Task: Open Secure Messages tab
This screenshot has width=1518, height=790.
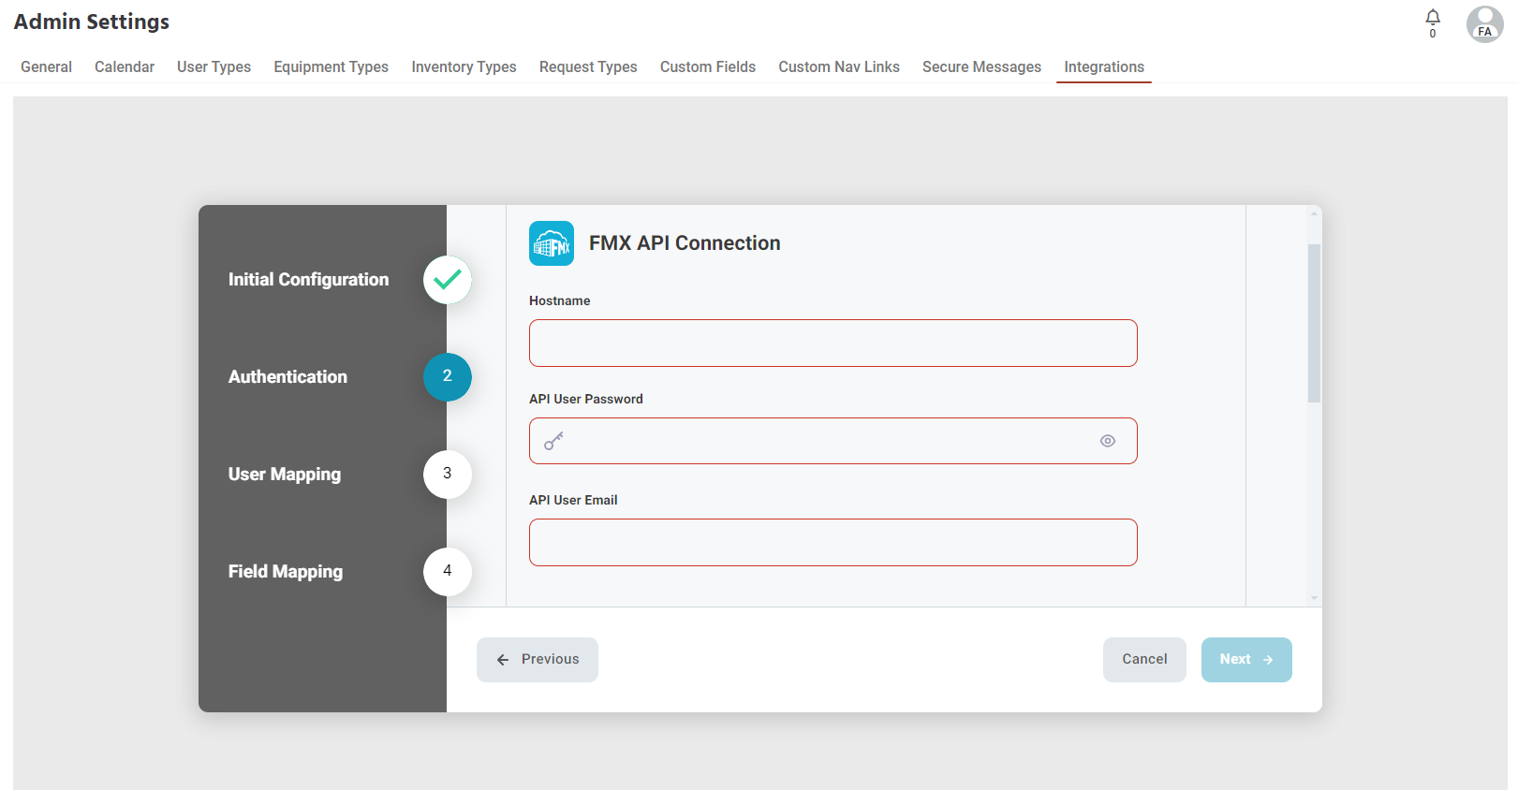Action: pos(981,66)
